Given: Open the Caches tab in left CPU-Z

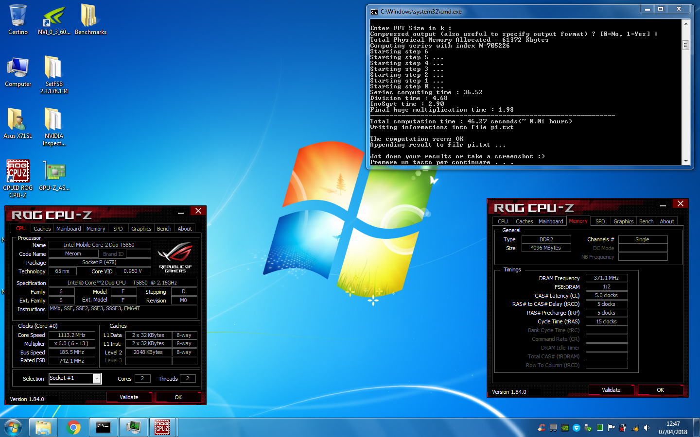Looking at the screenshot, I should click(x=42, y=229).
